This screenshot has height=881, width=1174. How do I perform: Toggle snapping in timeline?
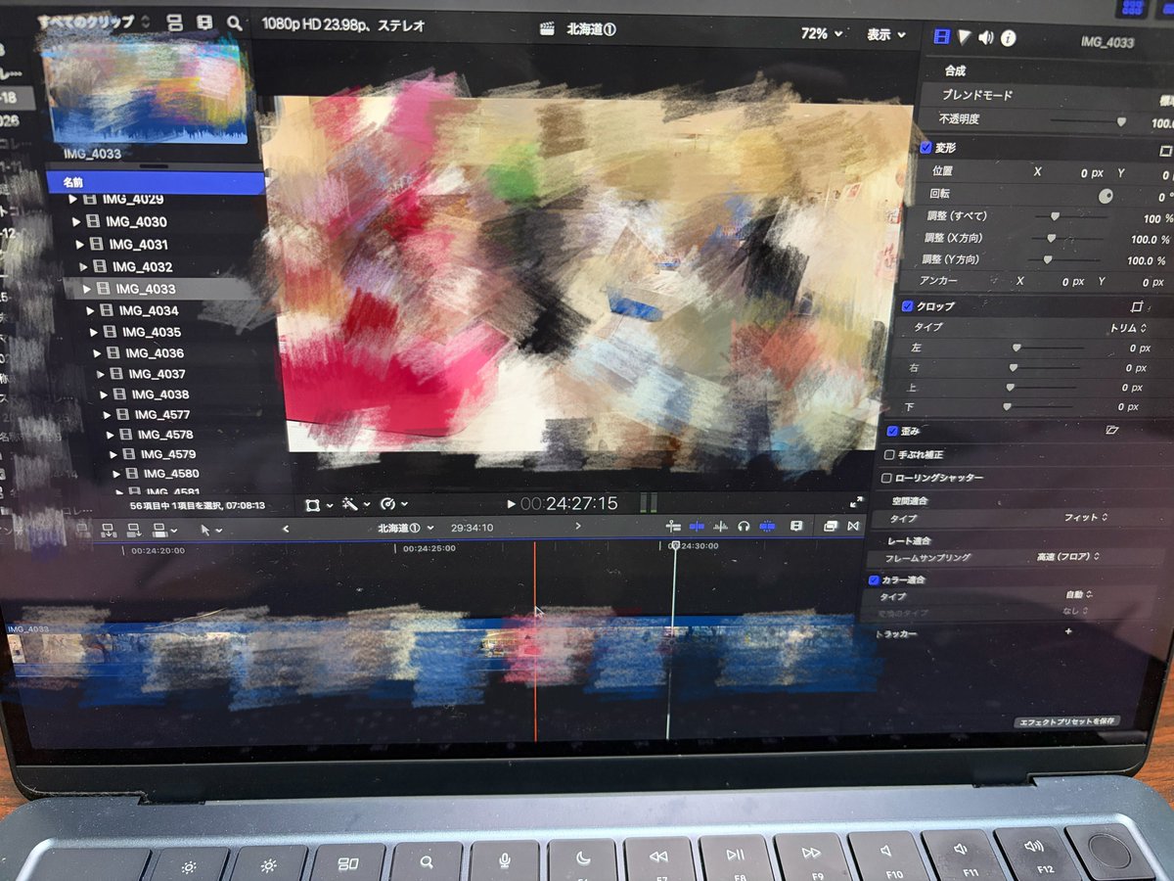point(767,526)
